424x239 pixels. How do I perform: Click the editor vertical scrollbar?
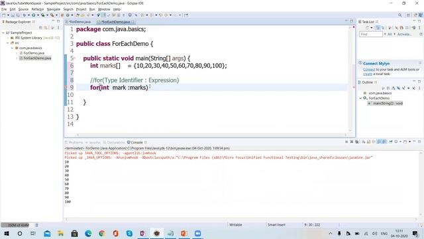[x=350, y=78]
